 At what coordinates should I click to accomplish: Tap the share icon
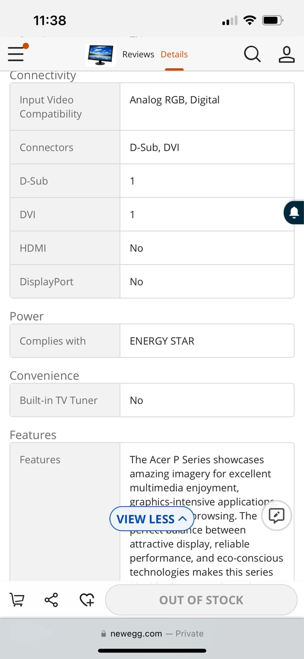(51, 600)
